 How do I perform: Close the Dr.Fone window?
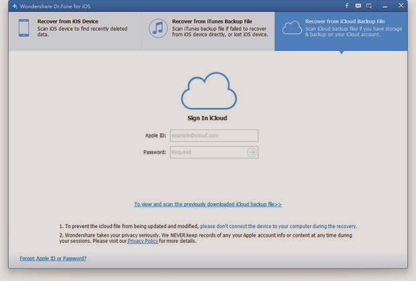tap(401, 6)
